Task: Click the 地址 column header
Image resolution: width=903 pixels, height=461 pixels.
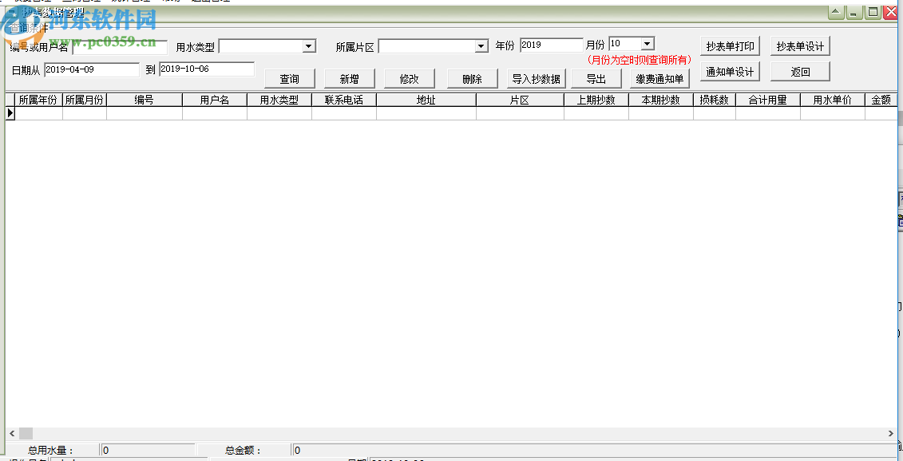Action: pyautogui.click(x=426, y=100)
